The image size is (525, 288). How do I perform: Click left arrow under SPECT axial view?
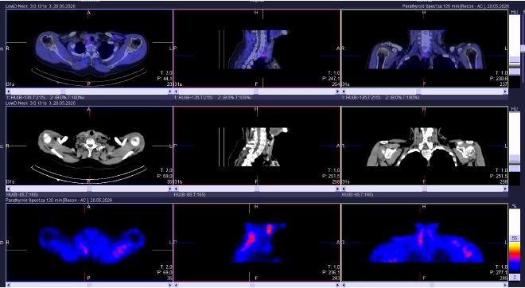(8, 285)
